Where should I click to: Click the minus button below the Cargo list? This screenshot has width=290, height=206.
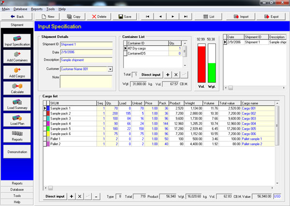pyautogui.click(x=96, y=196)
